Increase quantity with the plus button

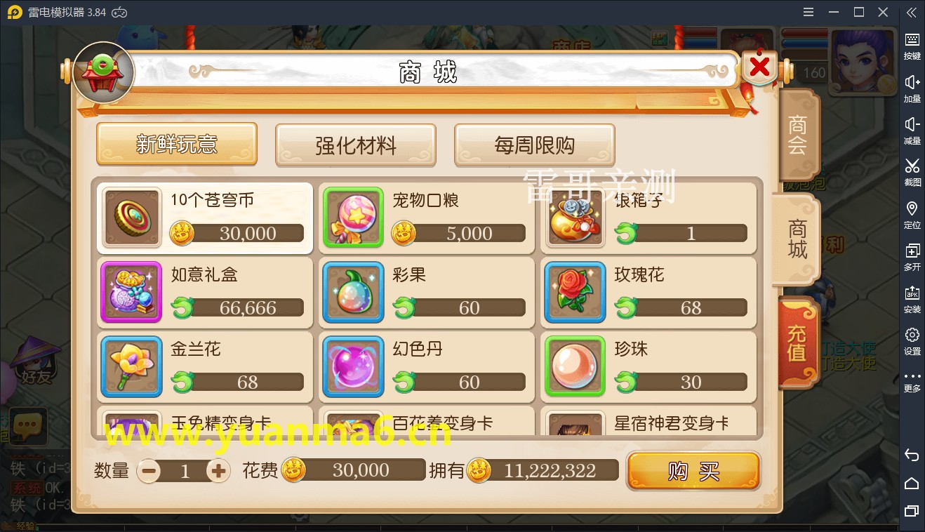[218, 470]
